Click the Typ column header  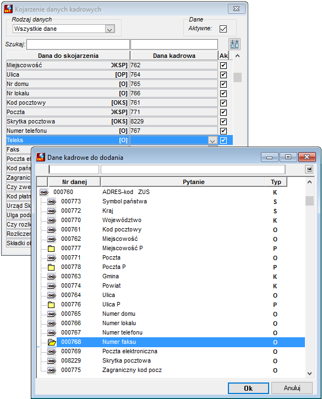pyautogui.click(x=276, y=182)
